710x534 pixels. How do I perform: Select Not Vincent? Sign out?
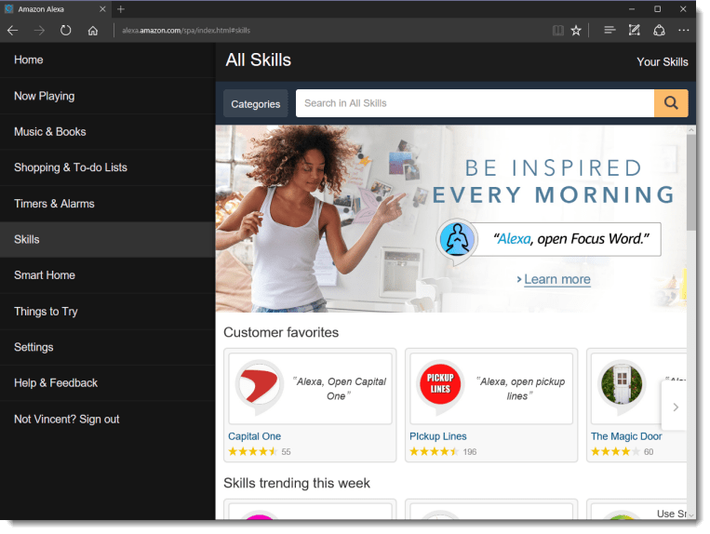pyautogui.click(x=67, y=420)
